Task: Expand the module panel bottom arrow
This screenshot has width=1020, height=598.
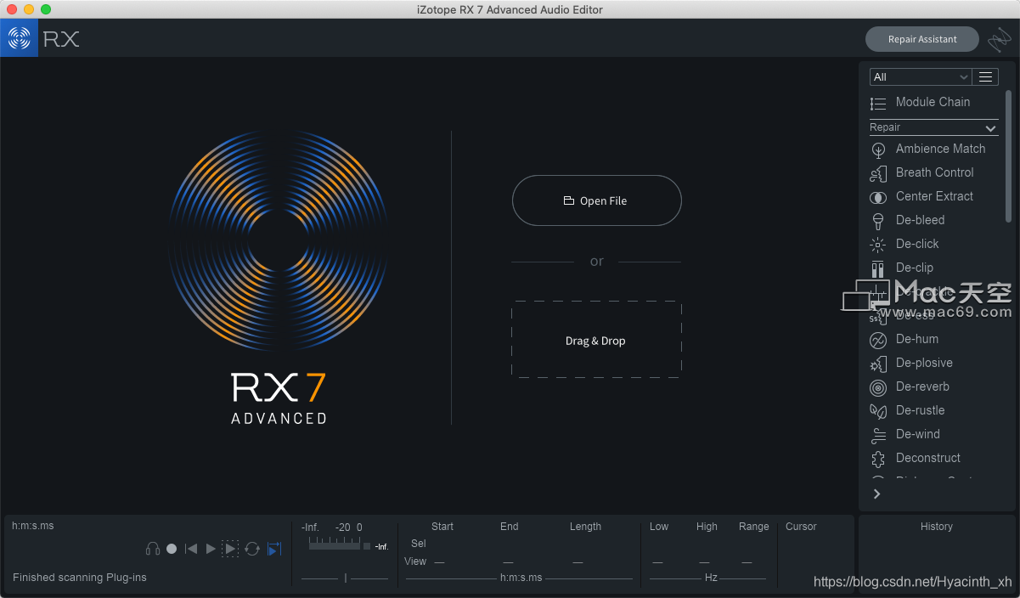Action: (x=876, y=494)
